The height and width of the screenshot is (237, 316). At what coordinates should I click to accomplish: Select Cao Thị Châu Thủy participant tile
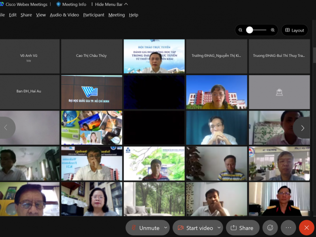pos(92,56)
